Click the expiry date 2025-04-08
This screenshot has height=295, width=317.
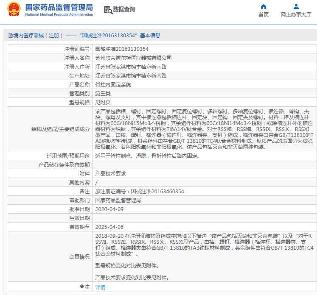point(109,227)
